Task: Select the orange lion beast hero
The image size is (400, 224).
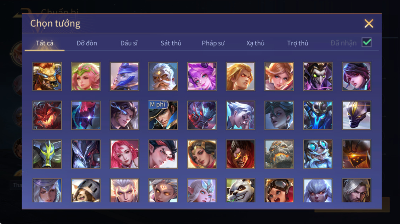Action: coord(47,77)
